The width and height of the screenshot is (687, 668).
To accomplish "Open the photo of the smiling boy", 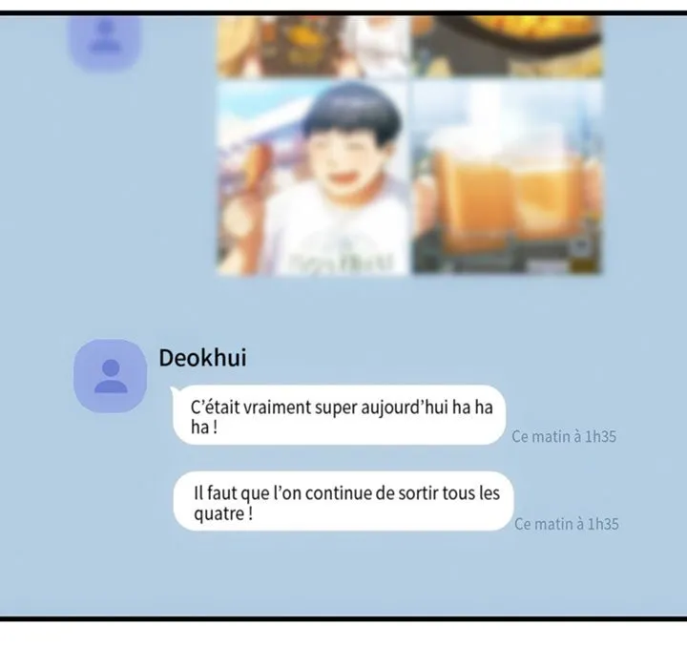I will coord(312,177).
